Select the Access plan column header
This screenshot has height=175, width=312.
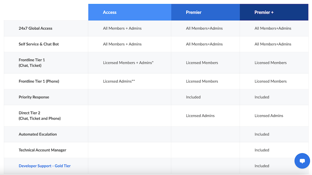coord(130,12)
